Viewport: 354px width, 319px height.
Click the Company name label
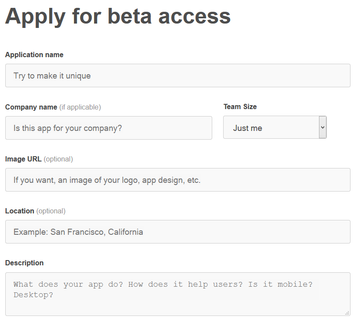pyautogui.click(x=31, y=107)
